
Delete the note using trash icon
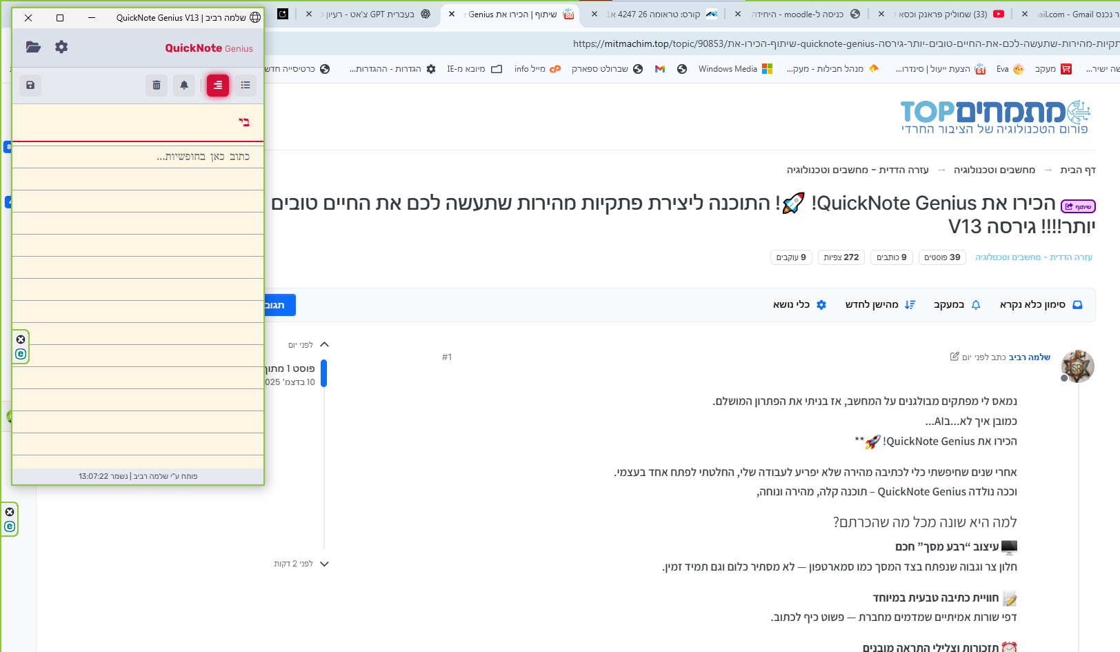pos(157,85)
